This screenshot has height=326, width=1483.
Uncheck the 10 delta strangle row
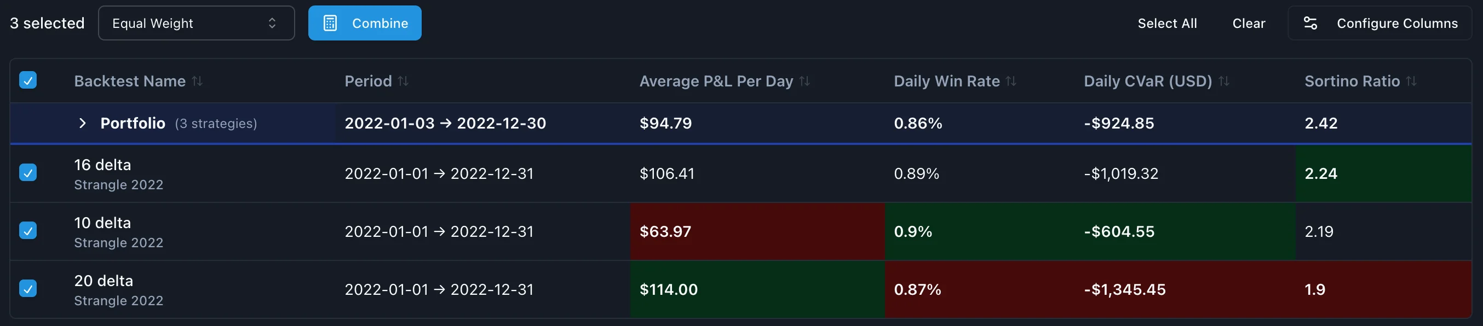point(27,231)
